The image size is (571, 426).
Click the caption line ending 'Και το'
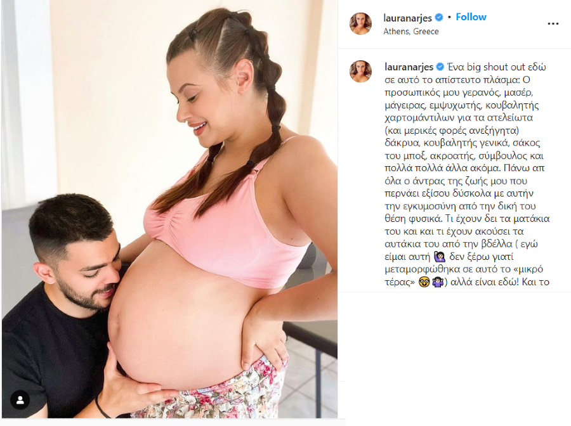tap(467, 282)
